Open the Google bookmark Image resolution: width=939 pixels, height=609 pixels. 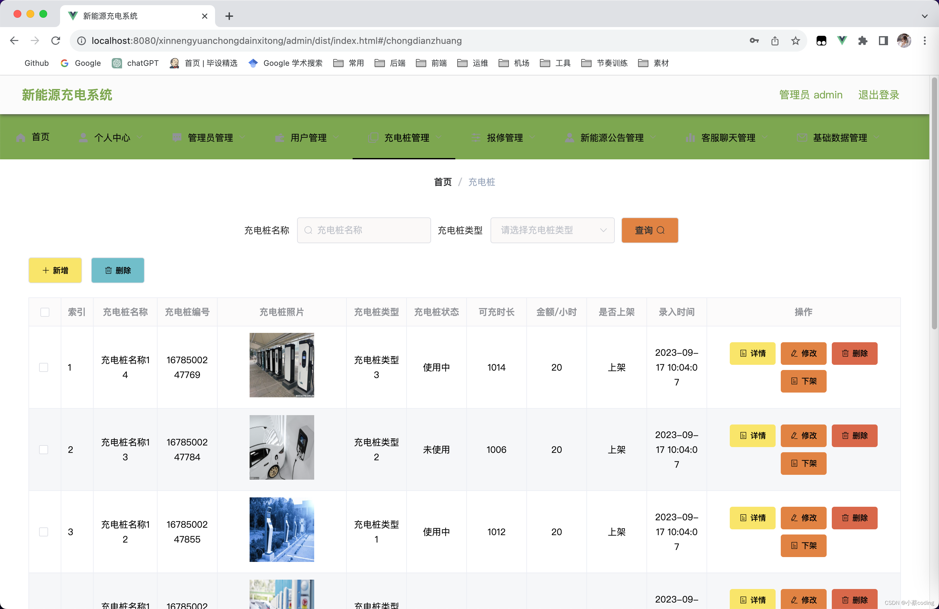81,63
